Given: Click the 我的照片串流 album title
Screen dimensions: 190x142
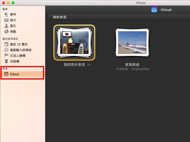Looking at the screenshot, I should click(74, 65).
